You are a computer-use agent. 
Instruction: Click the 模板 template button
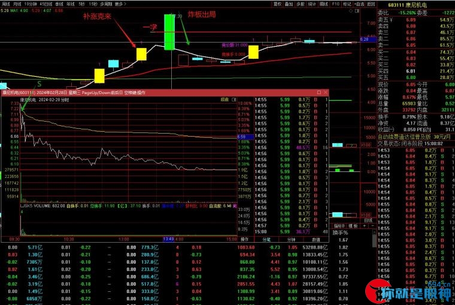[x=353, y=226]
